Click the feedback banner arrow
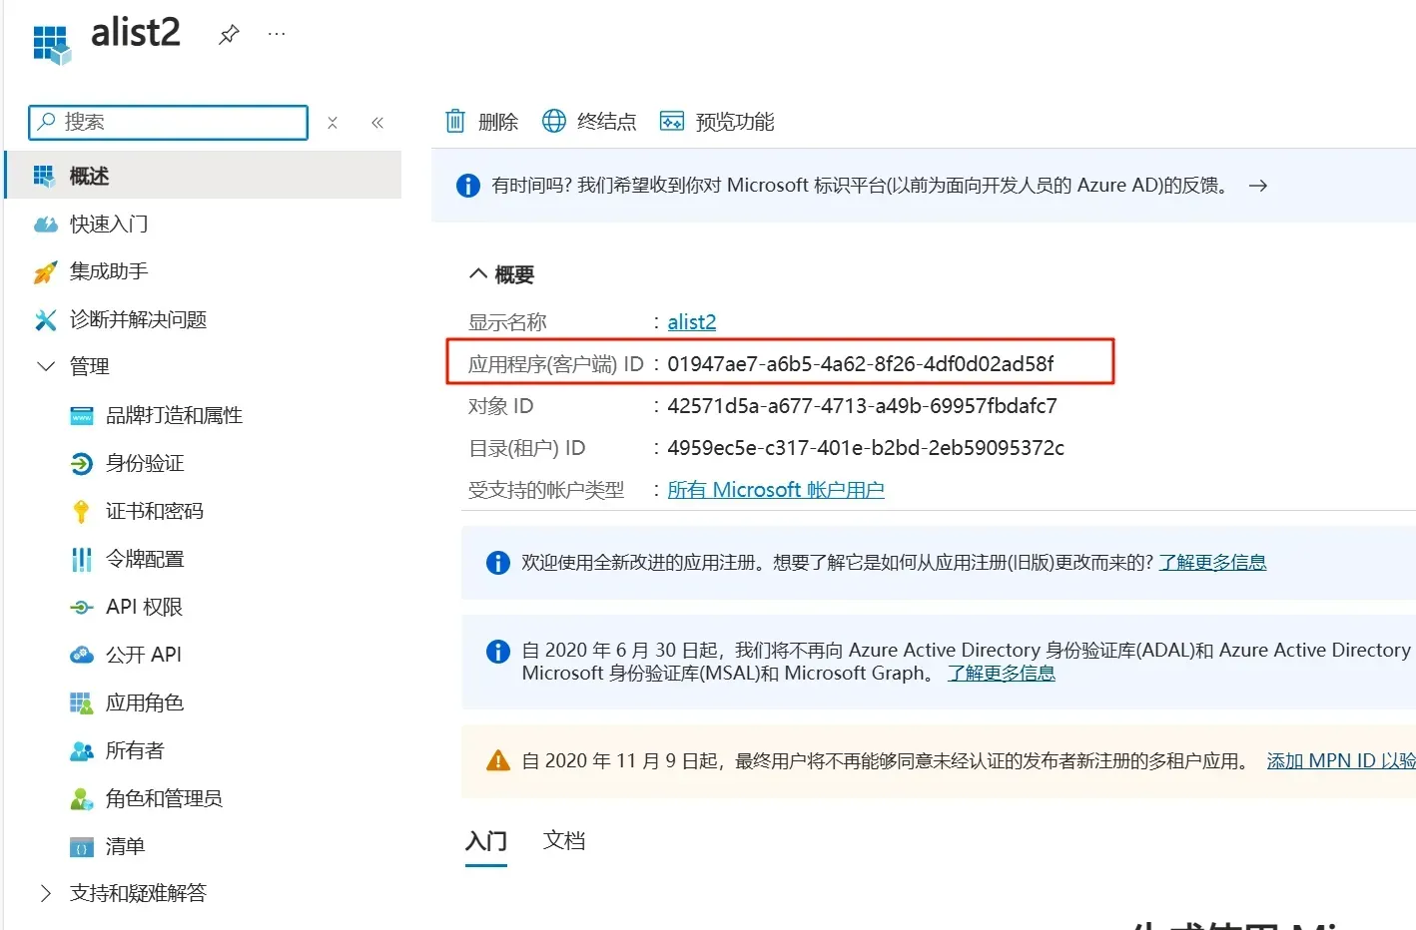The image size is (1416, 930). pos(1258,186)
